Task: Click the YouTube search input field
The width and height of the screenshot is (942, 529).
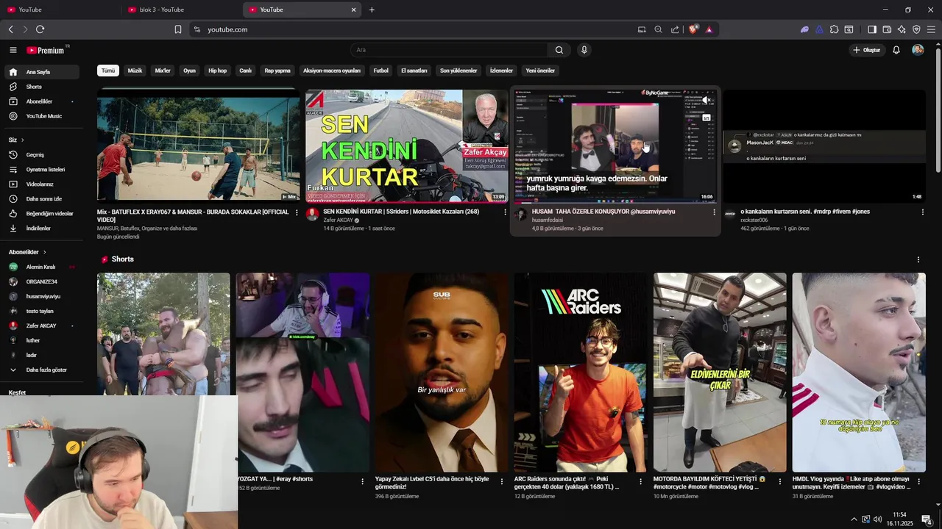Action: click(x=449, y=50)
